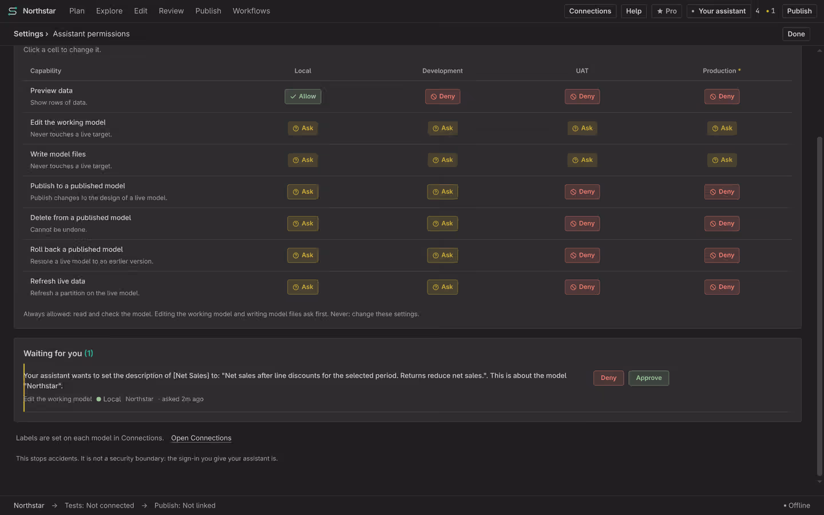Open Your assistant panel
This screenshot has width=824, height=515.
click(x=719, y=11)
